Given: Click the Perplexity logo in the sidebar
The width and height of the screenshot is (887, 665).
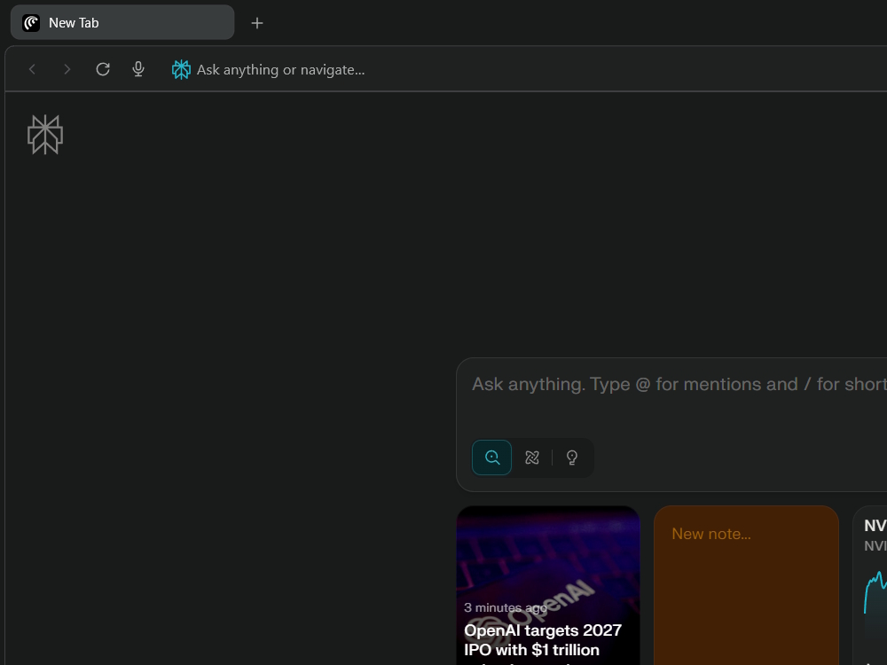Looking at the screenshot, I should coord(45,135).
